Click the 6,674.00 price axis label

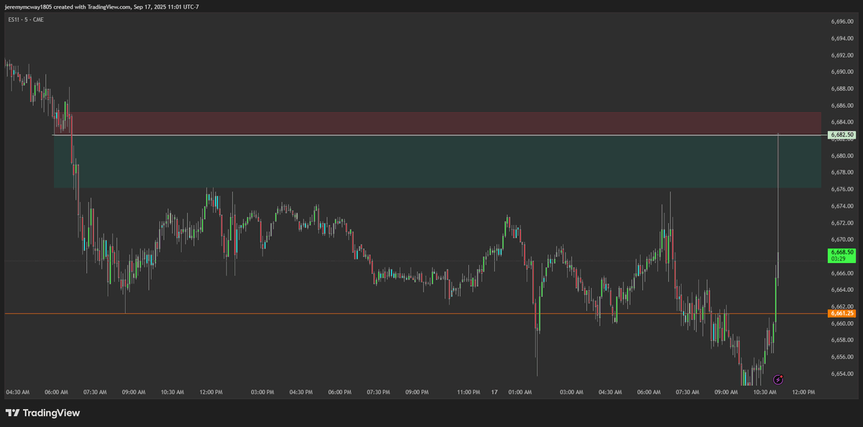click(x=841, y=206)
